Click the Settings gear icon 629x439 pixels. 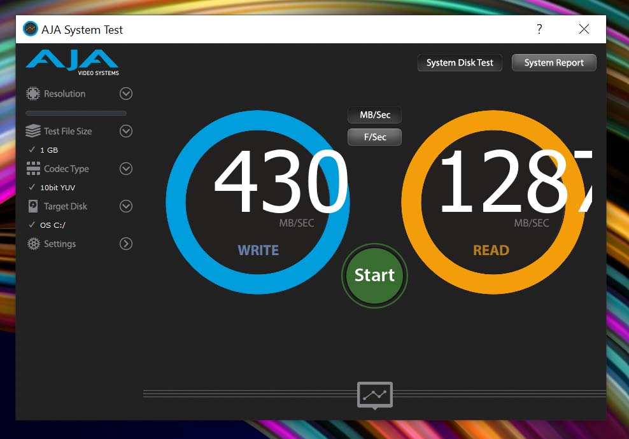tap(33, 244)
